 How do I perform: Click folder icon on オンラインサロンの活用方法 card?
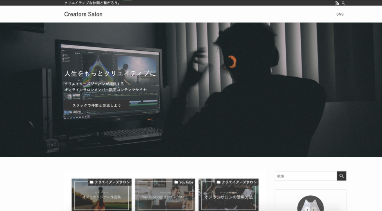point(219,182)
